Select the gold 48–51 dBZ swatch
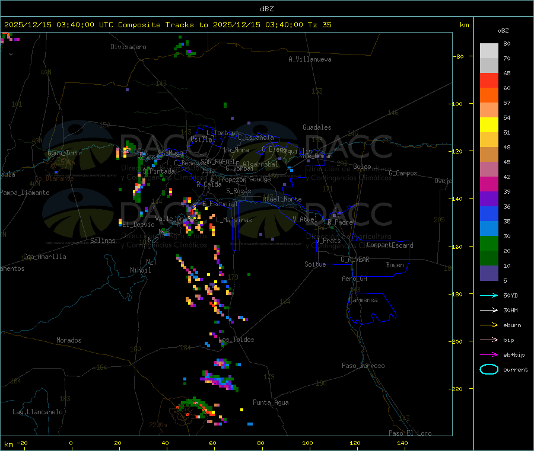 coord(489,140)
